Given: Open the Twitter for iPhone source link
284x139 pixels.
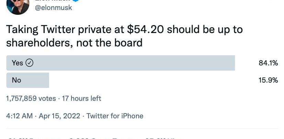Looking at the screenshot, I should tap(115, 116).
